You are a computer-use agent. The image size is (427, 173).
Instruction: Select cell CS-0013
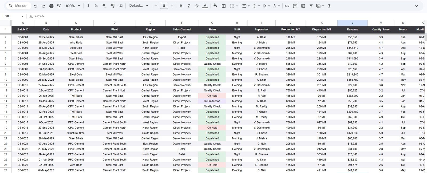click(23, 101)
